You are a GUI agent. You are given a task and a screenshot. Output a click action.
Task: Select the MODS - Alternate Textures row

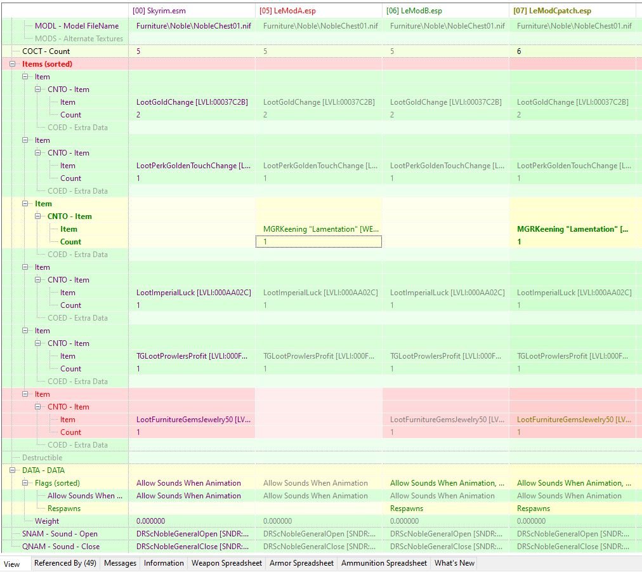click(x=79, y=39)
